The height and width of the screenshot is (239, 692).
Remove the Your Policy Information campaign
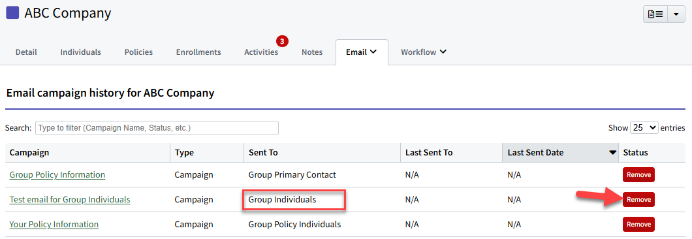638,224
